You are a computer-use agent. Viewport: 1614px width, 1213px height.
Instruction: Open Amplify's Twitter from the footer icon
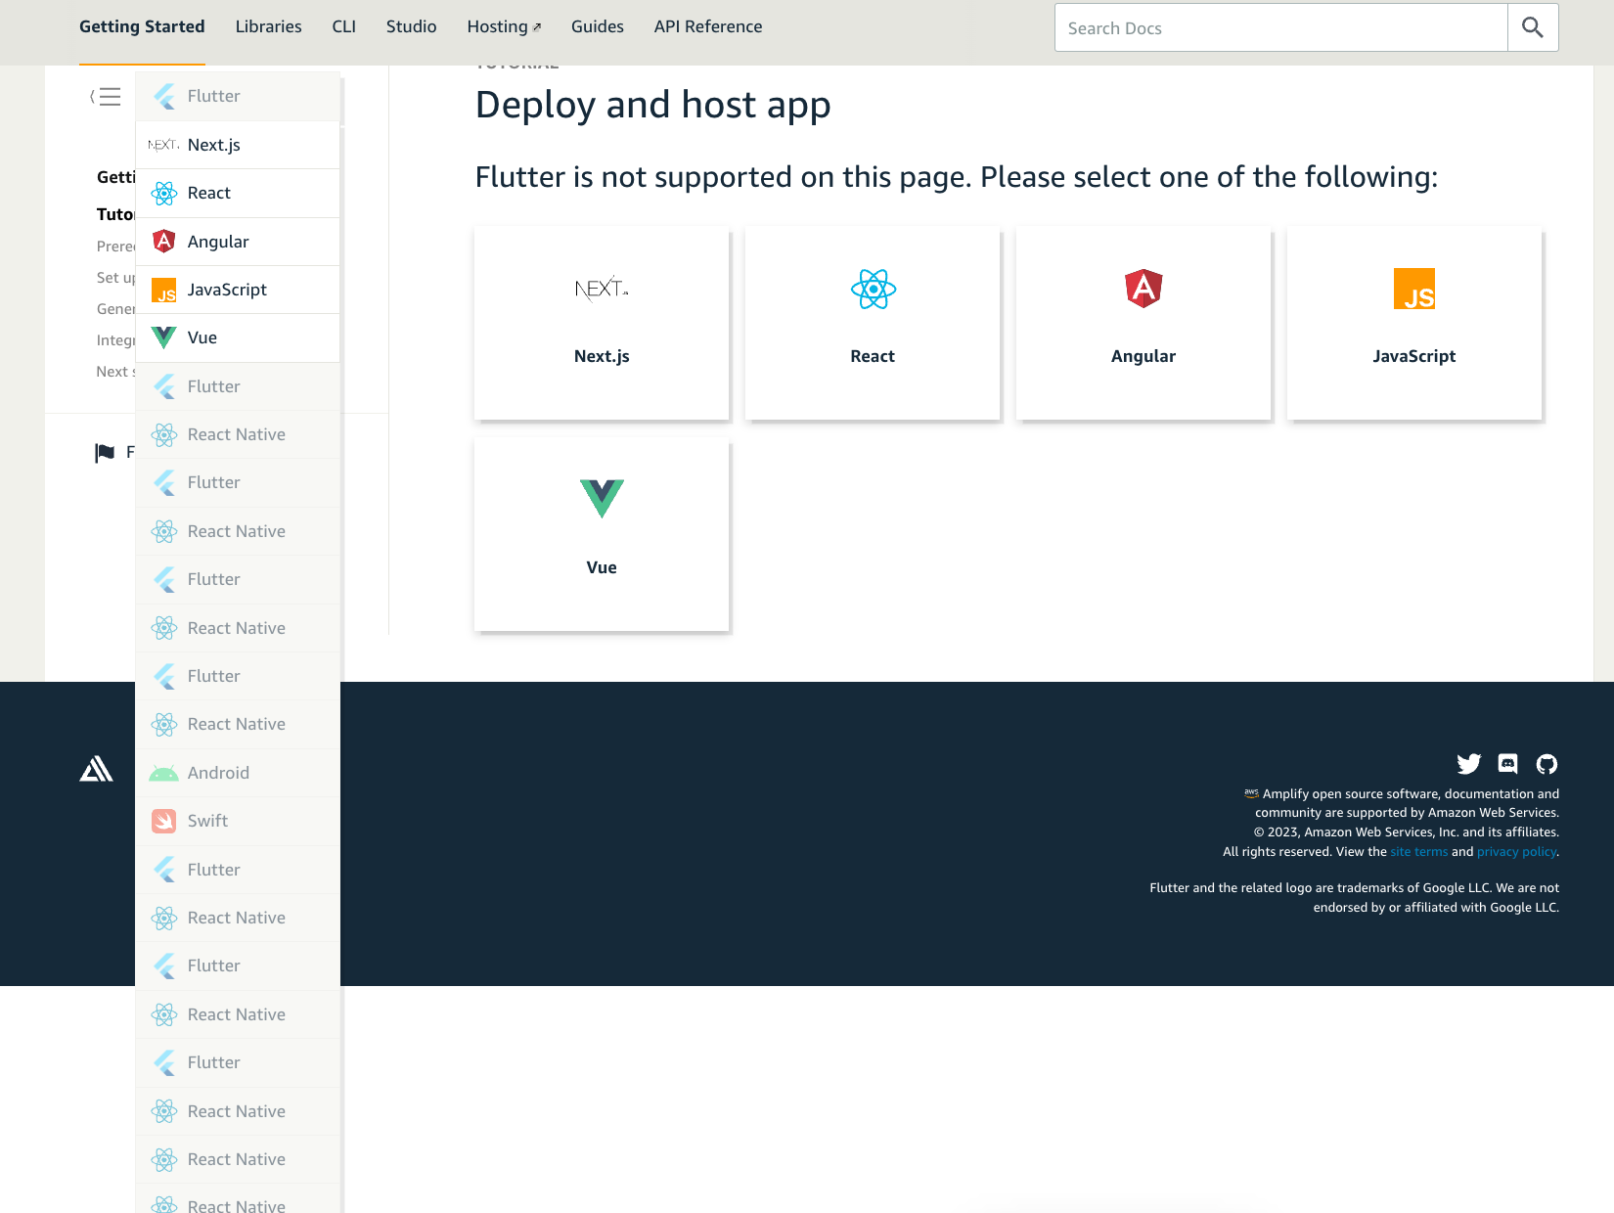[x=1469, y=764]
